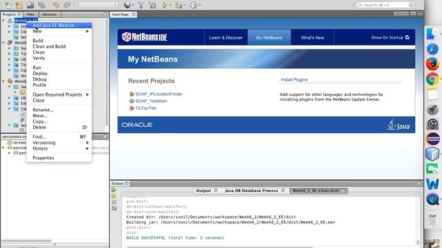Close the Java DB Database Process tab
442x248 pixels.
coord(282,191)
